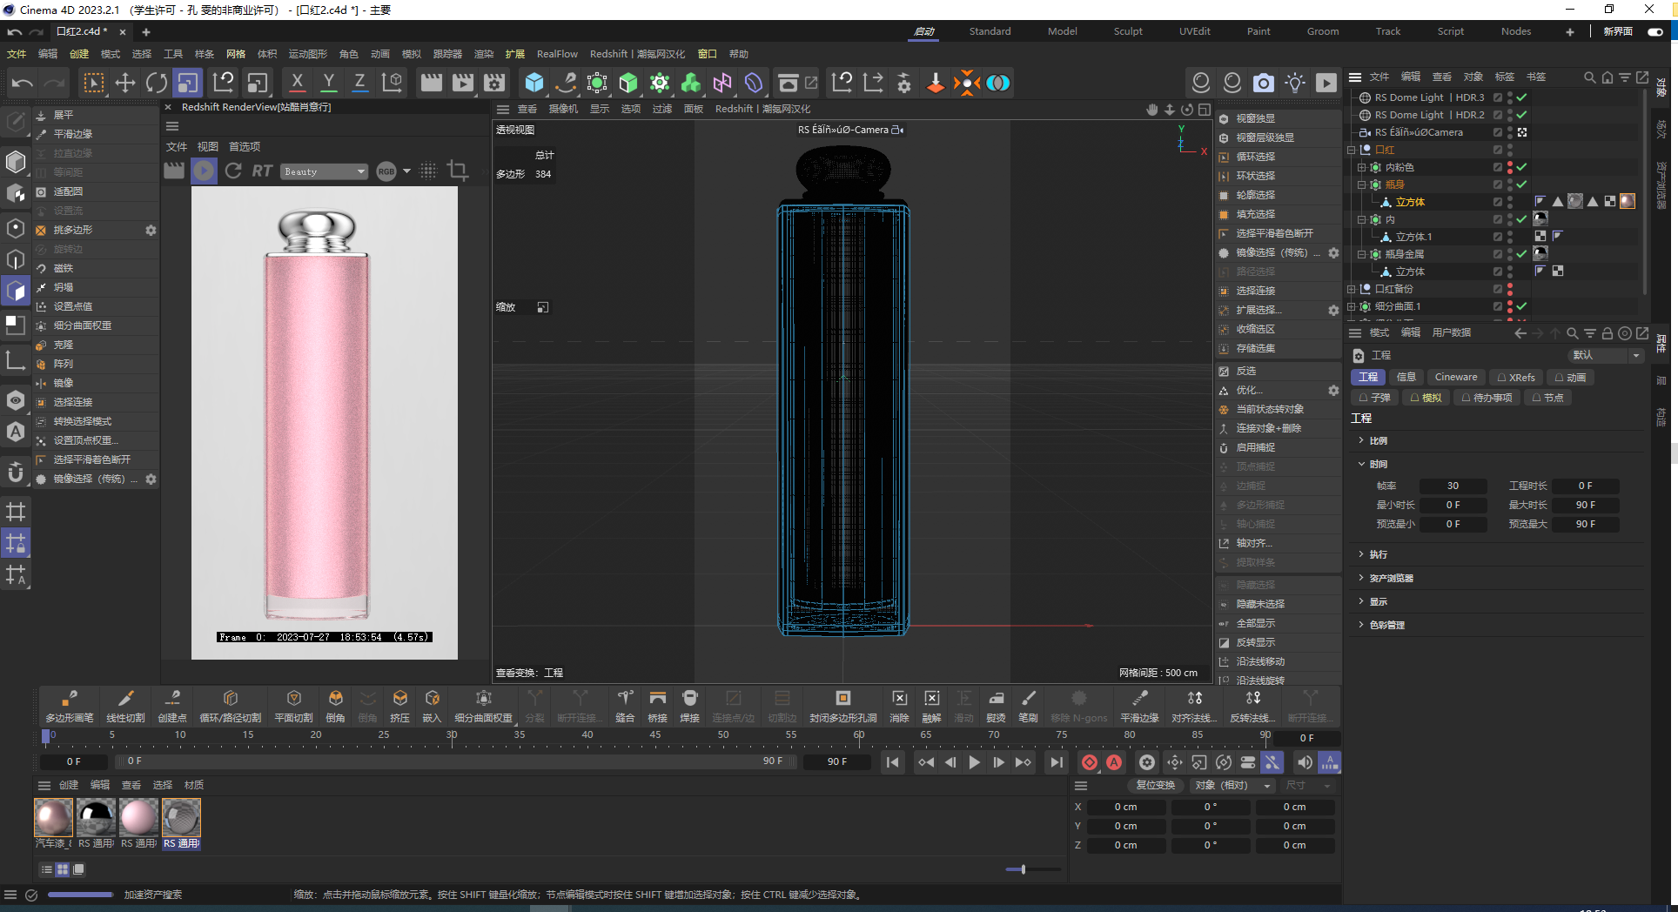Adjust the material thumbnail size slider

pos(1024,869)
